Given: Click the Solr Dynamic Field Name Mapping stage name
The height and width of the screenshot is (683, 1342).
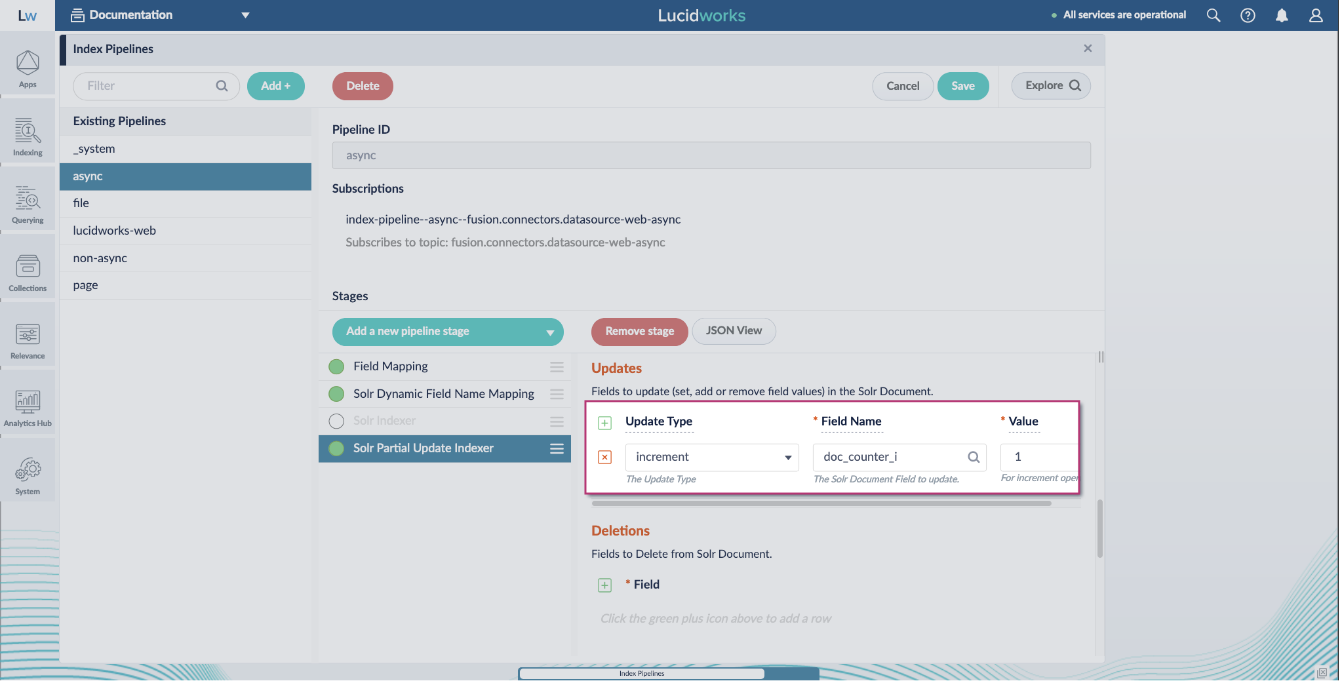Looking at the screenshot, I should tap(444, 394).
